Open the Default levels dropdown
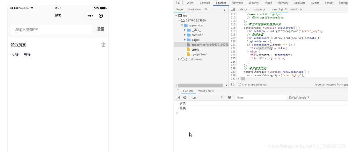348x152 pixels. pos(299,98)
